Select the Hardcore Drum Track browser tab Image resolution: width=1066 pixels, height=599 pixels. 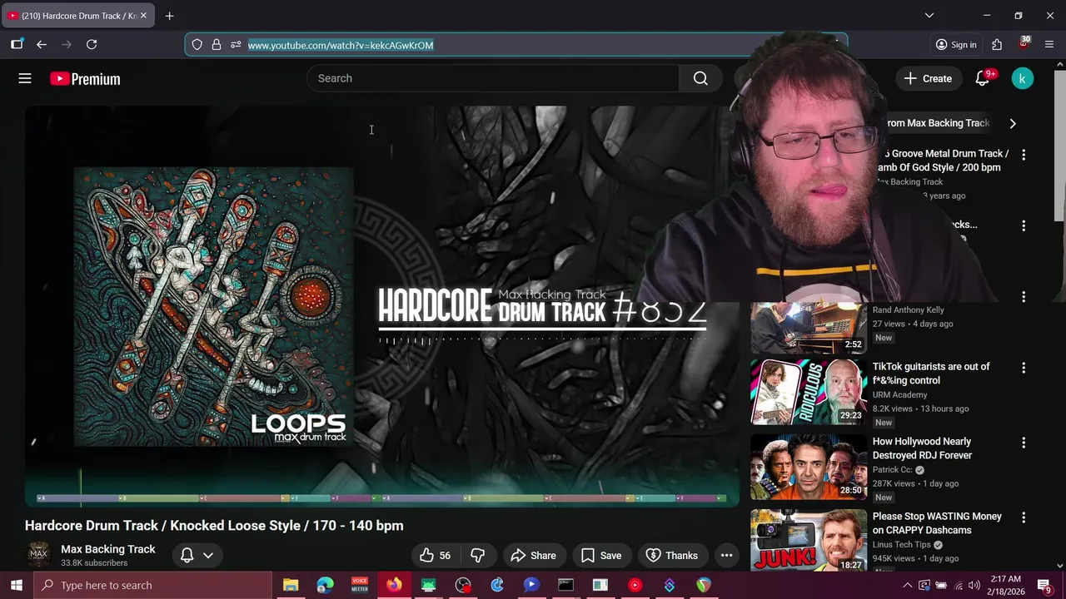78,16
